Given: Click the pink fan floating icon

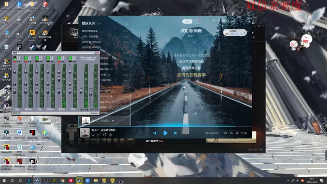Looking at the screenshot, I should tap(293, 45).
